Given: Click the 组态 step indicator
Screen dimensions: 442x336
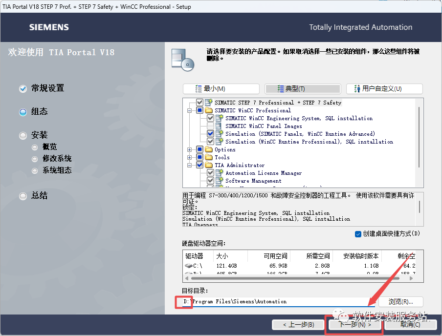Looking at the screenshot, I should point(23,112).
